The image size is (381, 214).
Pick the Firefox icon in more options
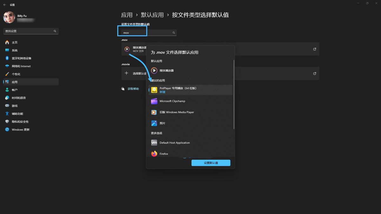(154, 154)
